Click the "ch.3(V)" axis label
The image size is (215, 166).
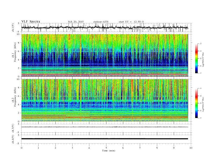point(13,128)
